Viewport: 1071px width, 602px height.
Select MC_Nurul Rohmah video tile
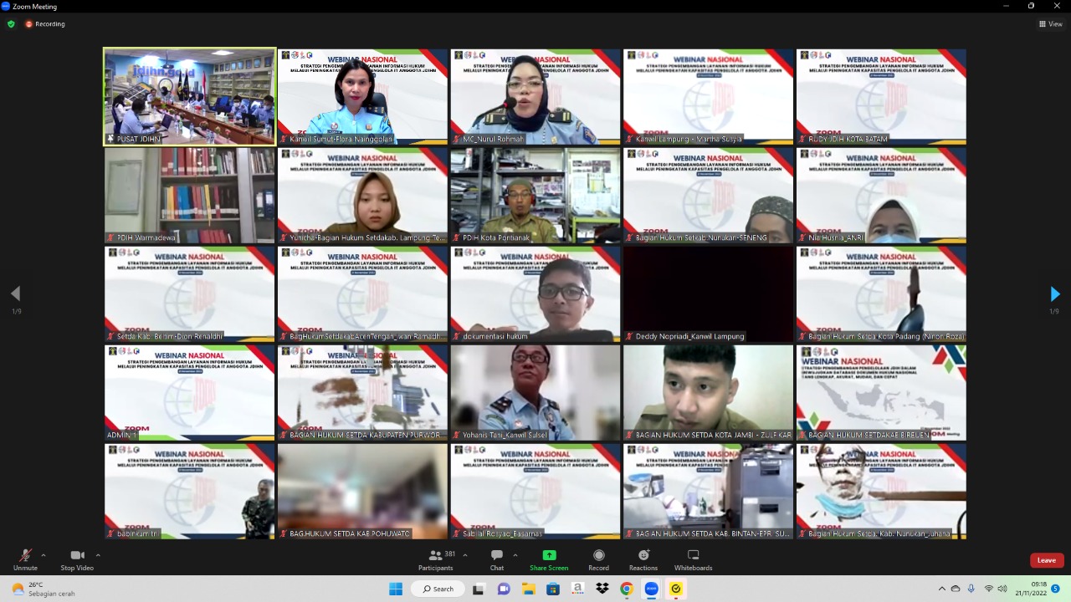[x=535, y=96]
